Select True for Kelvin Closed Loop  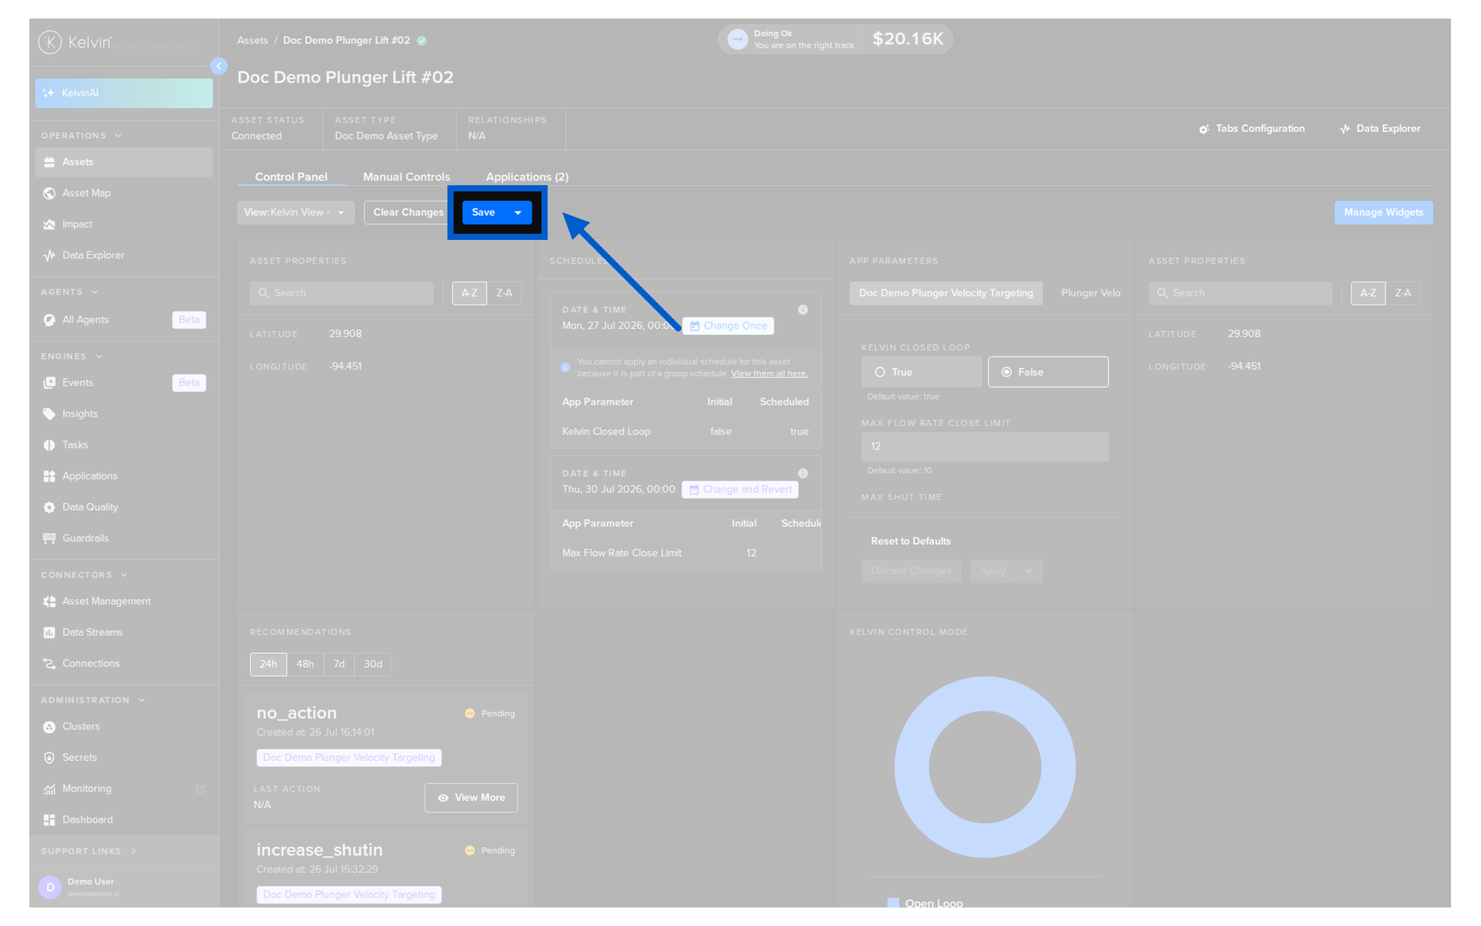pos(922,372)
